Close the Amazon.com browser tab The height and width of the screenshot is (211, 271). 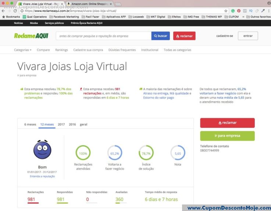(111, 4)
